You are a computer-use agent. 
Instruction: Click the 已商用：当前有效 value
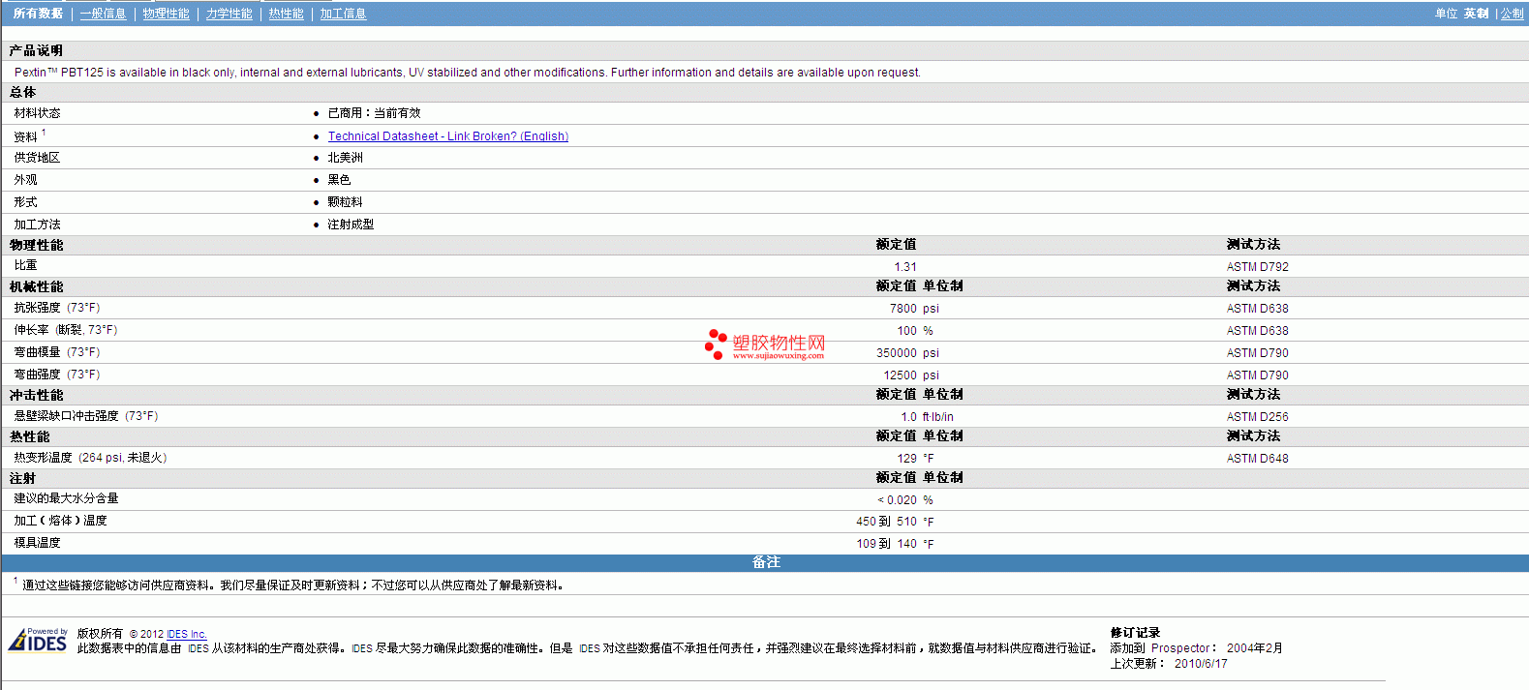374,113
